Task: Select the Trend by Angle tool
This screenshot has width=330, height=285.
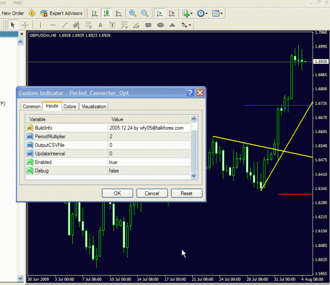Action: point(136,25)
